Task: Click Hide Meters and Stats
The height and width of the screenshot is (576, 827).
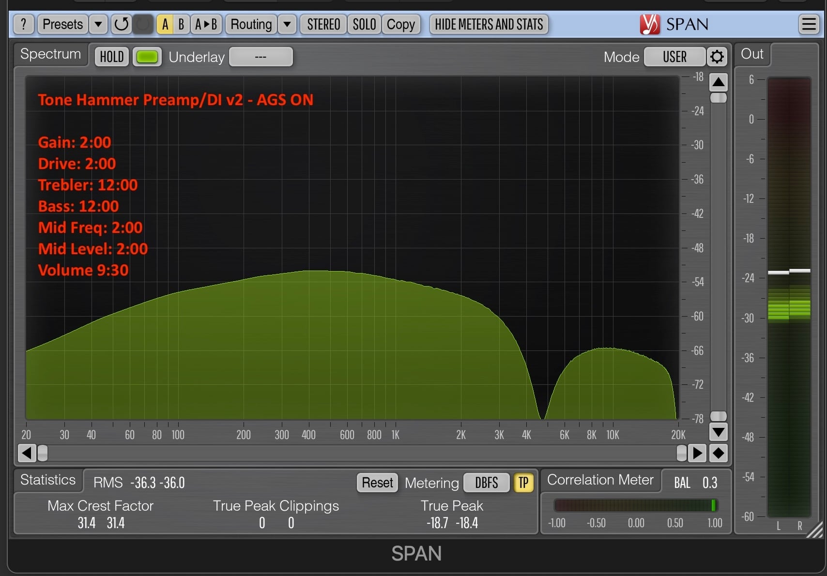Action: click(489, 24)
